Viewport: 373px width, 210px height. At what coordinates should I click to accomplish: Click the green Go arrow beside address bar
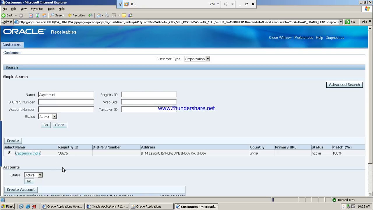(347, 22)
